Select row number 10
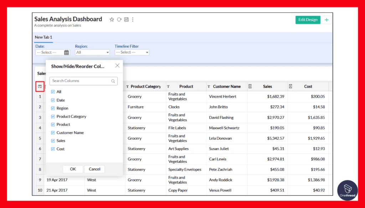365x208 pixels. click(x=40, y=190)
